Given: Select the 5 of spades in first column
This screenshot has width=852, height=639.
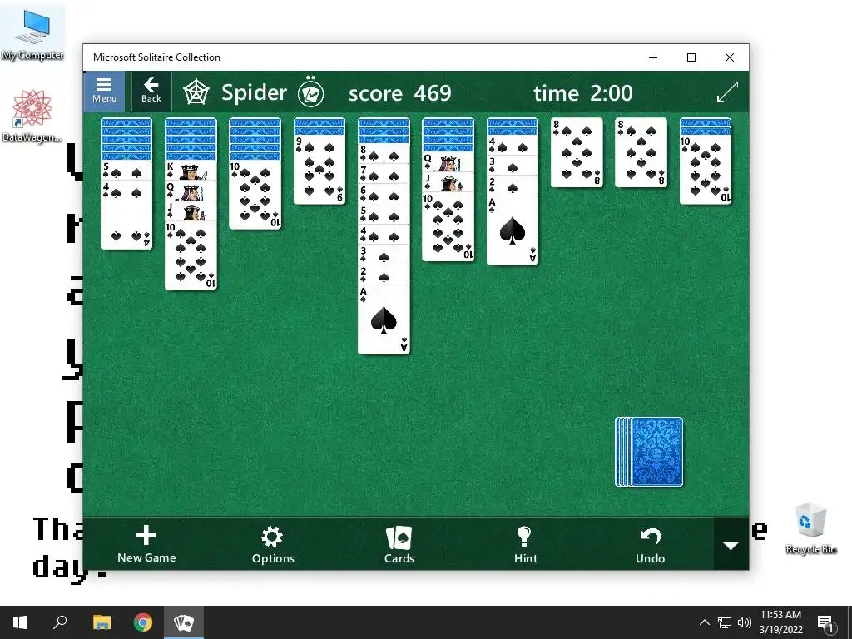Looking at the screenshot, I should tap(126, 171).
